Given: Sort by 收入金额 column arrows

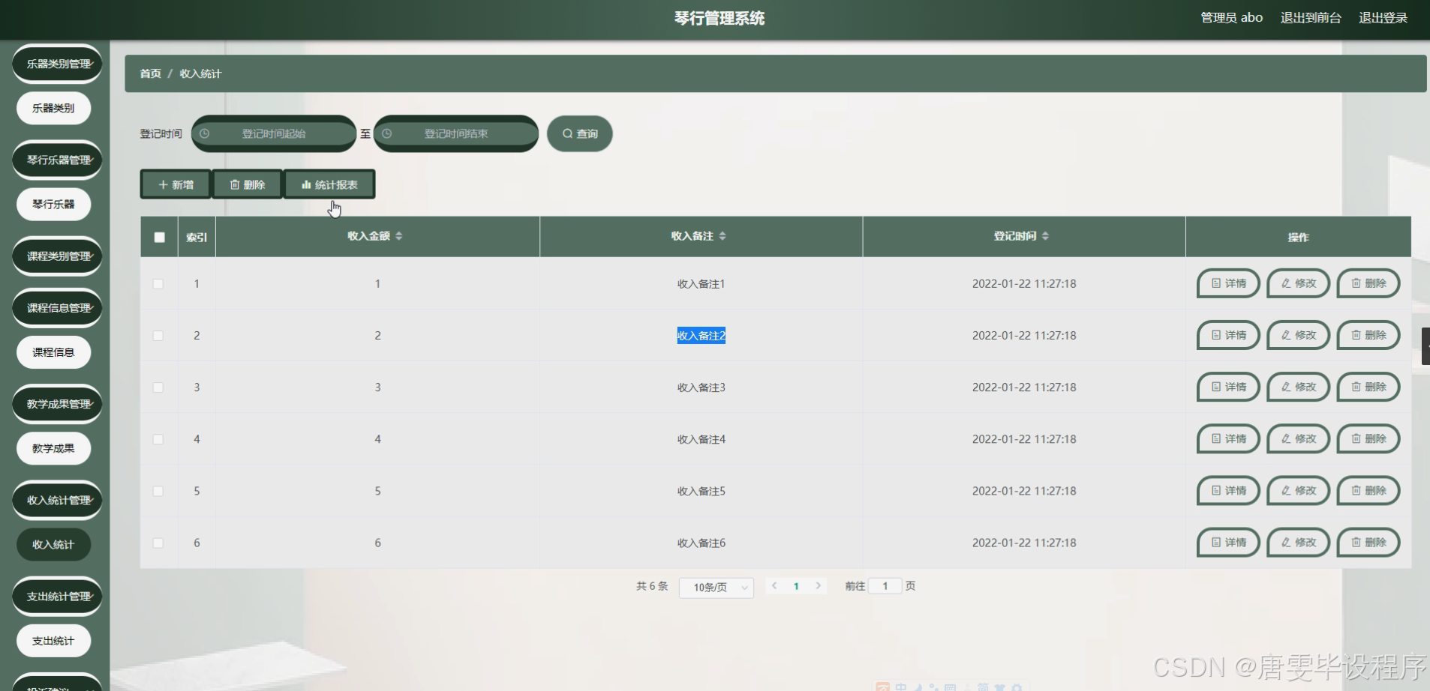Looking at the screenshot, I should [x=399, y=236].
